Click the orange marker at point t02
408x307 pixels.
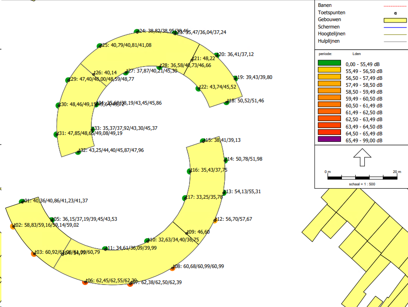click(x=13, y=227)
